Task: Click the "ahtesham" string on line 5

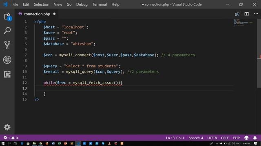Action: tap(82, 44)
